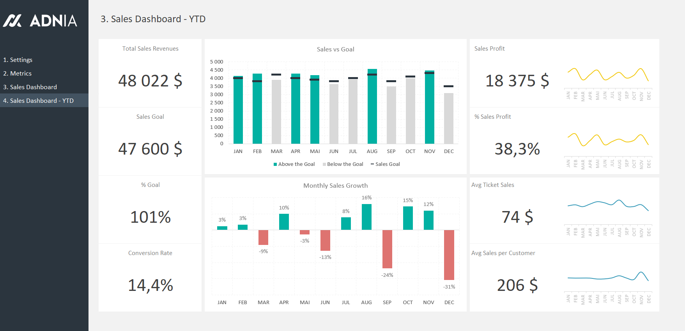Screen dimensions: 685x331
Task: Select the AUG bar in Sales vs Goal
Action: [372, 107]
